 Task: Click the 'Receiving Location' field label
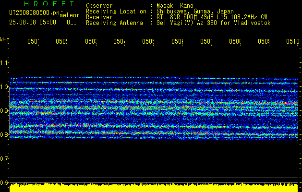pos(116,12)
